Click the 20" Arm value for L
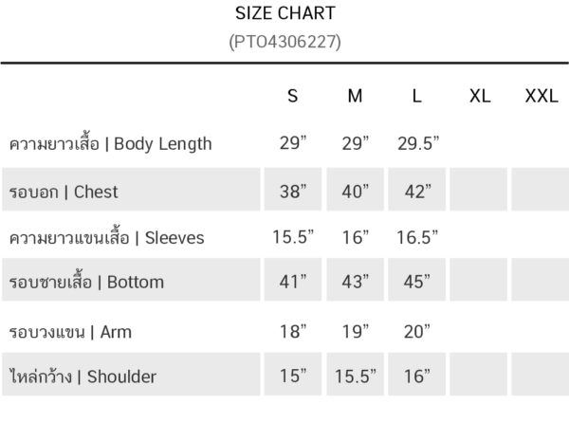569x423 pixels. (417, 332)
